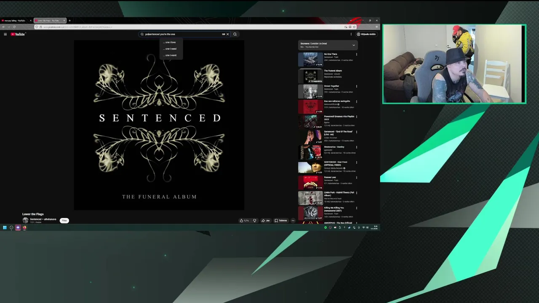Open options for "End Of The Road" video

(x=357, y=132)
